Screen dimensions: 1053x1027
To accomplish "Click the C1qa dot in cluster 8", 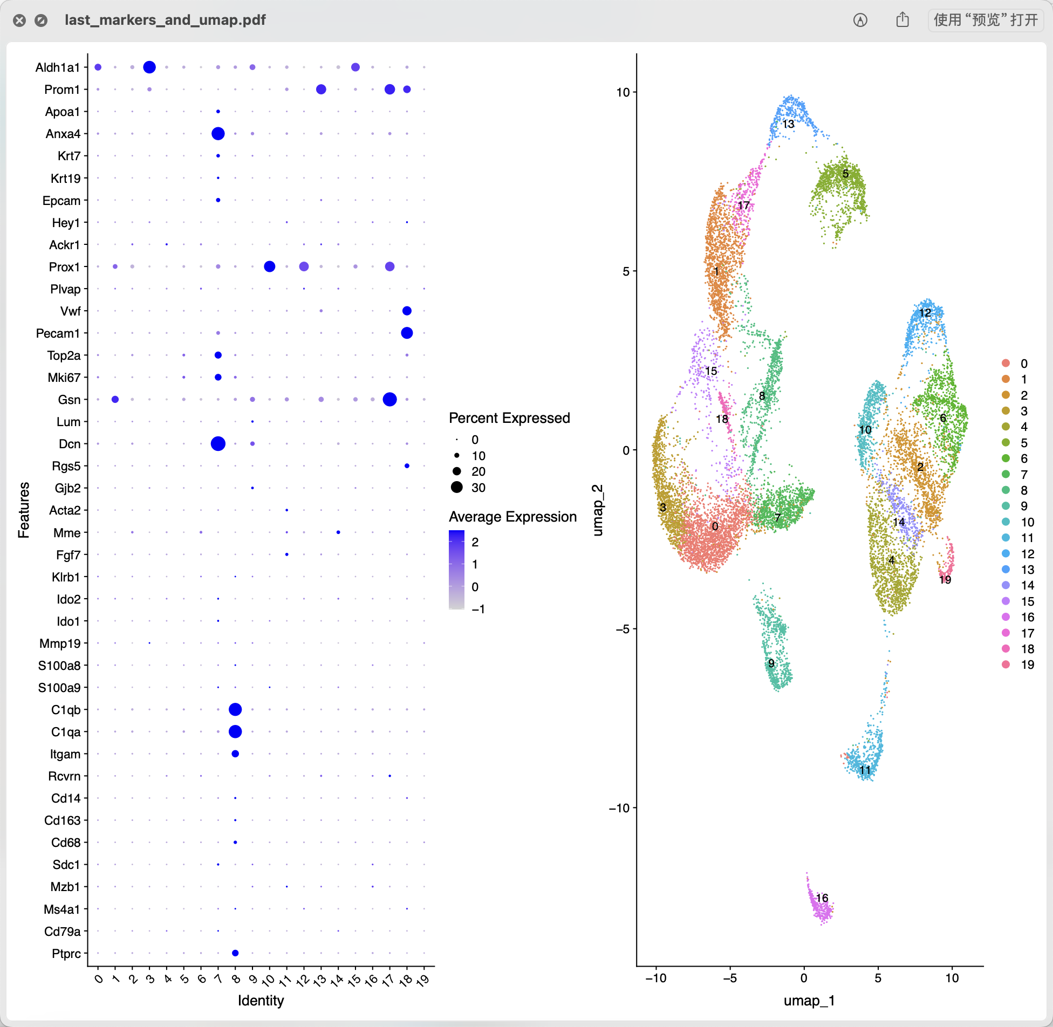I will [x=235, y=731].
